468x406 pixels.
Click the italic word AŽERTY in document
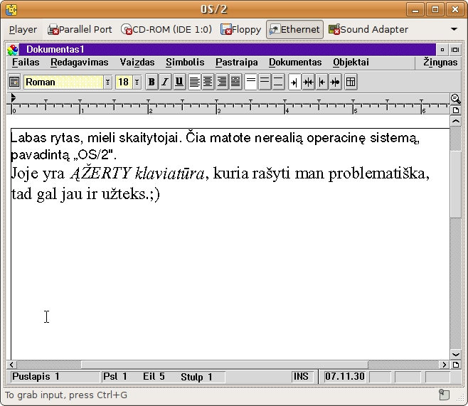click(x=100, y=173)
